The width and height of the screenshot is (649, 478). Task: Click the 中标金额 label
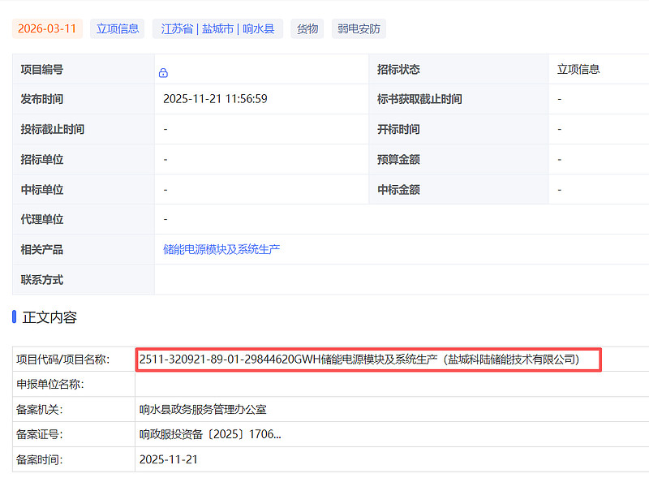coord(398,190)
